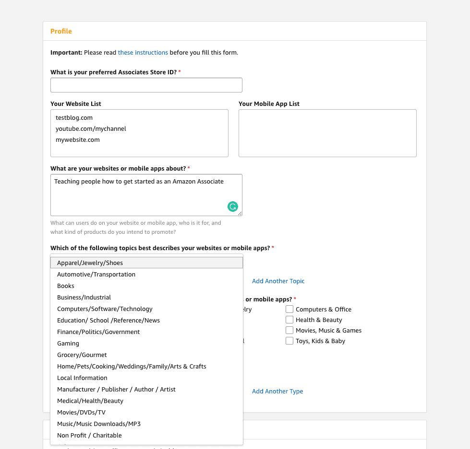Tick the Movies, Music & Games checkbox
470x449 pixels.
289,330
